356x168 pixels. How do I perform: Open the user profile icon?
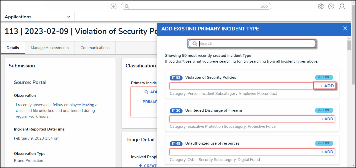(342, 7)
